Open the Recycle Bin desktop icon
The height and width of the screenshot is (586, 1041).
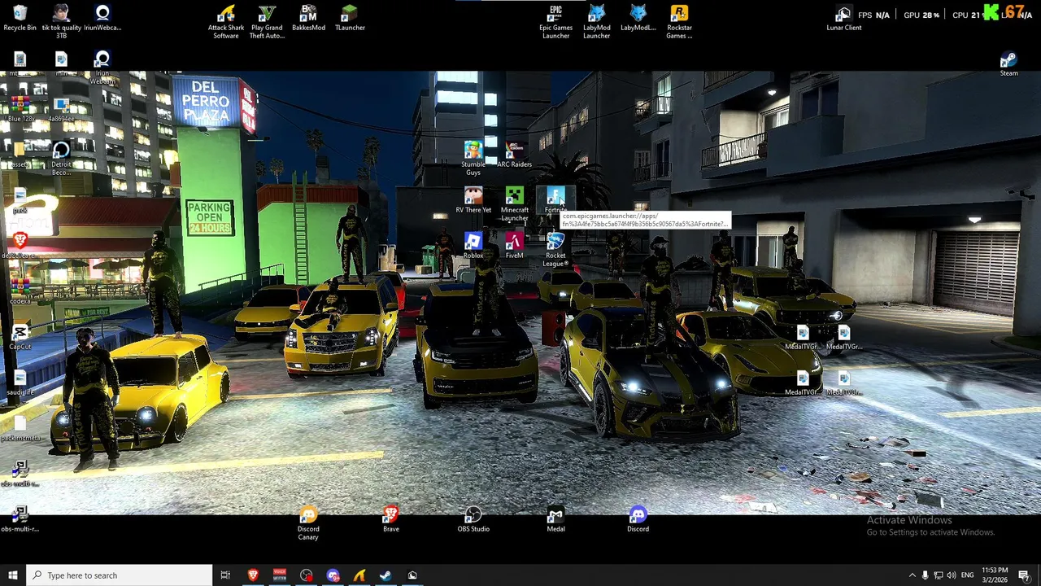[x=20, y=18]
